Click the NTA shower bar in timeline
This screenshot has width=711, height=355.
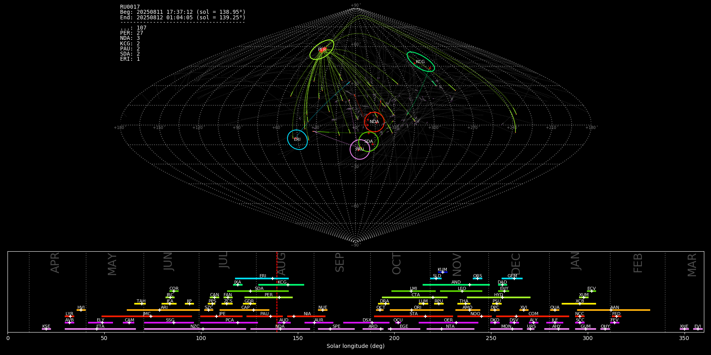(x=450, y=329)
